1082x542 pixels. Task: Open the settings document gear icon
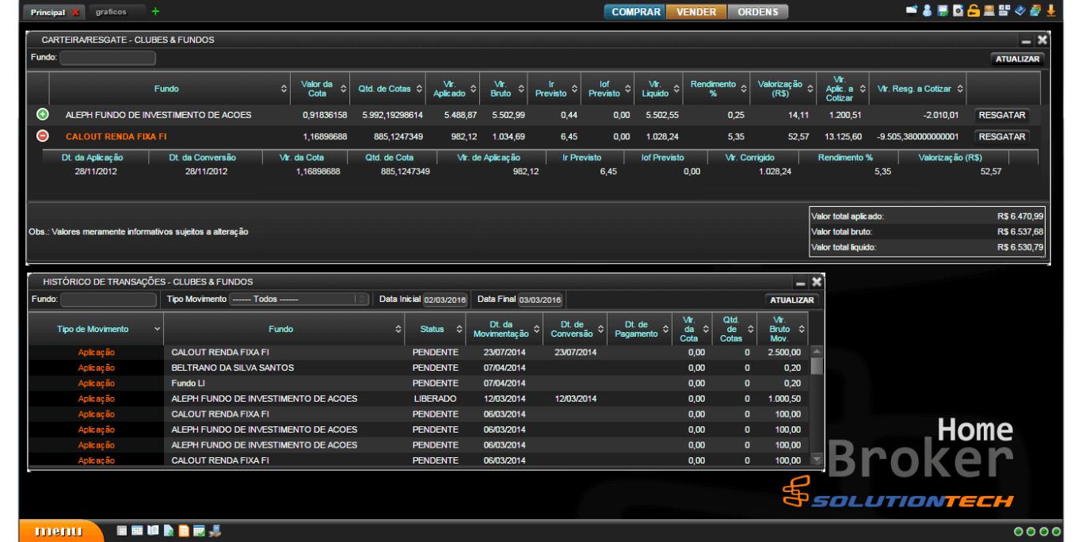(x=958, y=11)
